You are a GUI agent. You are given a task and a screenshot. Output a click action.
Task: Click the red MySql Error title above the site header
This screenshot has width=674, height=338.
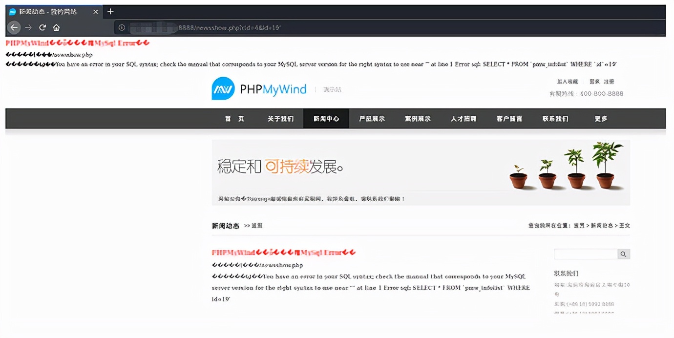(77, 43)
